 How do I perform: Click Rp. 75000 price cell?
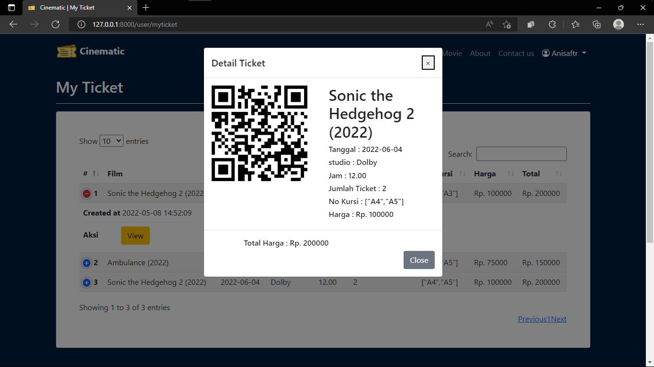[x=491, y=262]
